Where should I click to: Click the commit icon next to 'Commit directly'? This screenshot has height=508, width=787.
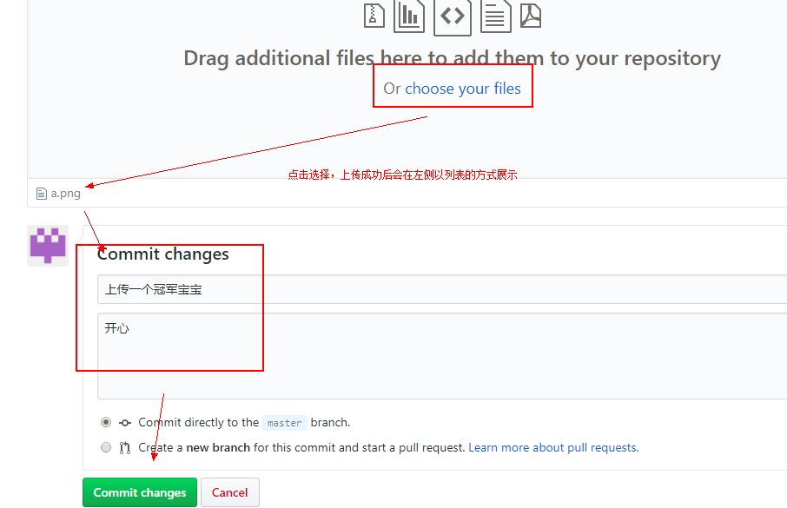click(125, 423)
